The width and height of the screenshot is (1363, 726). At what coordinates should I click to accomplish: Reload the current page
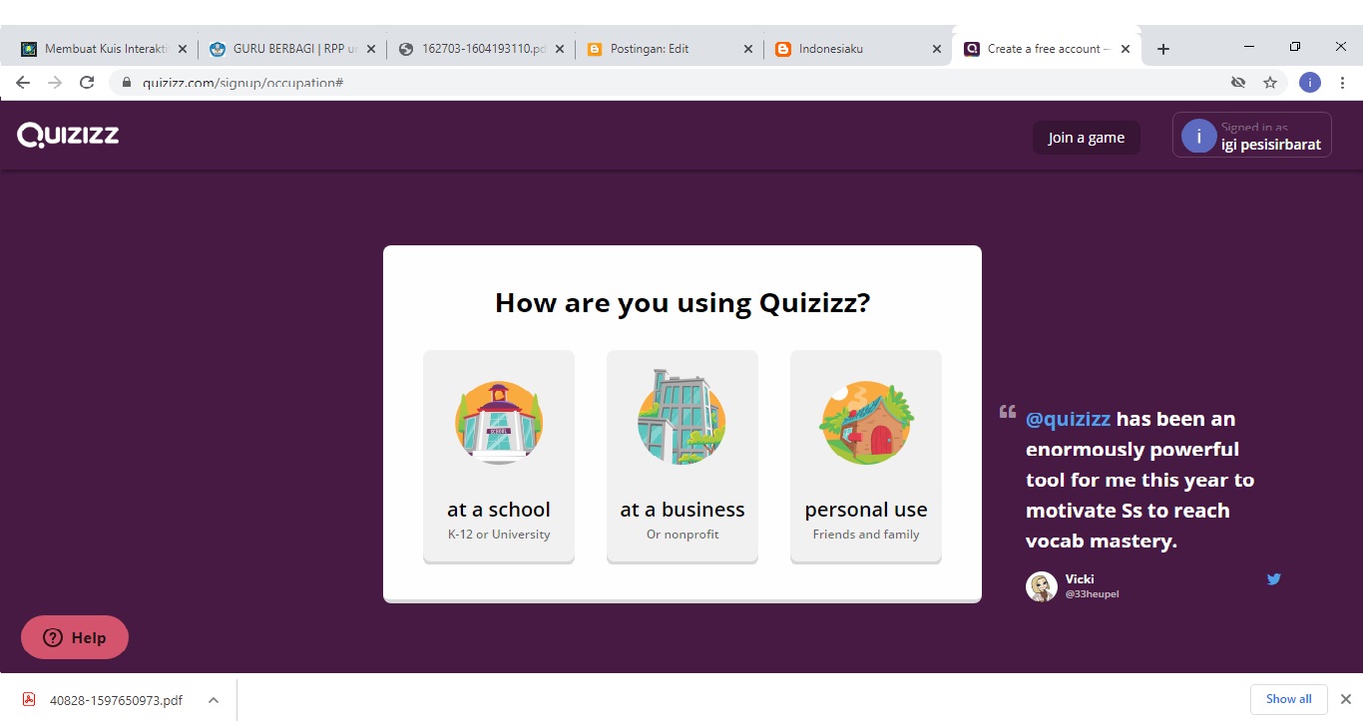87,82
